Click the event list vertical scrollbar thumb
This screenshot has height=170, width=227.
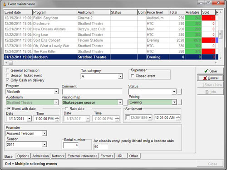(221, 34)
